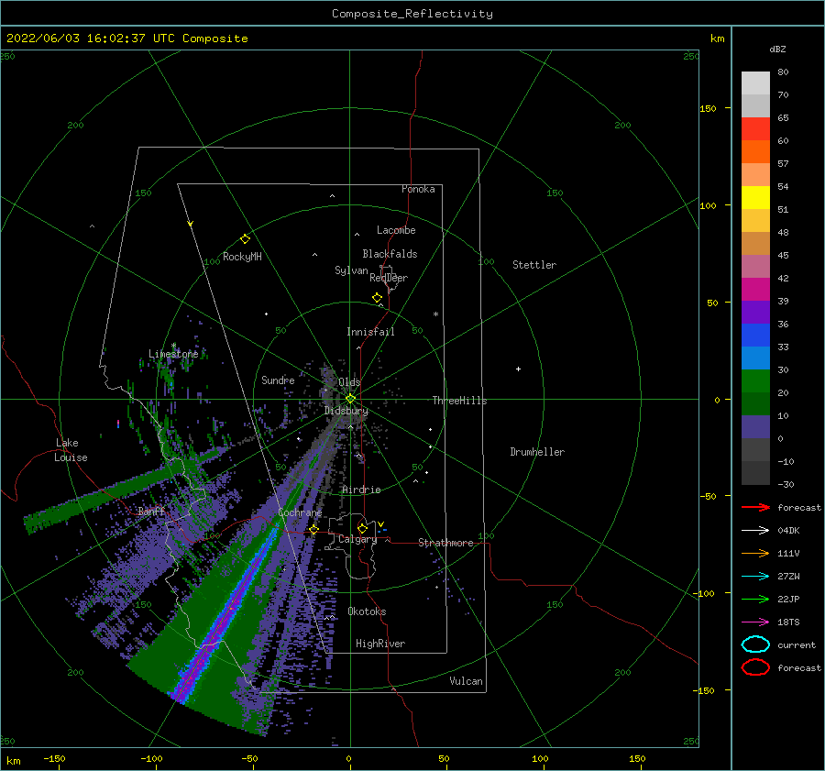Screen dimensions: 825x771
Task: Click yellow diamond marker beside RockyMH
Action: 245,239
